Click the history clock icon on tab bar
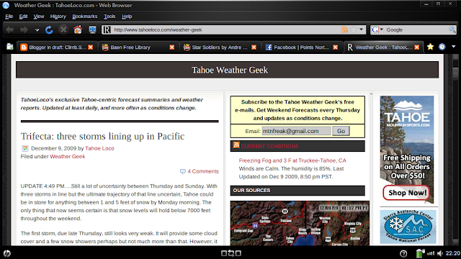461x259 pixels. 442,47
